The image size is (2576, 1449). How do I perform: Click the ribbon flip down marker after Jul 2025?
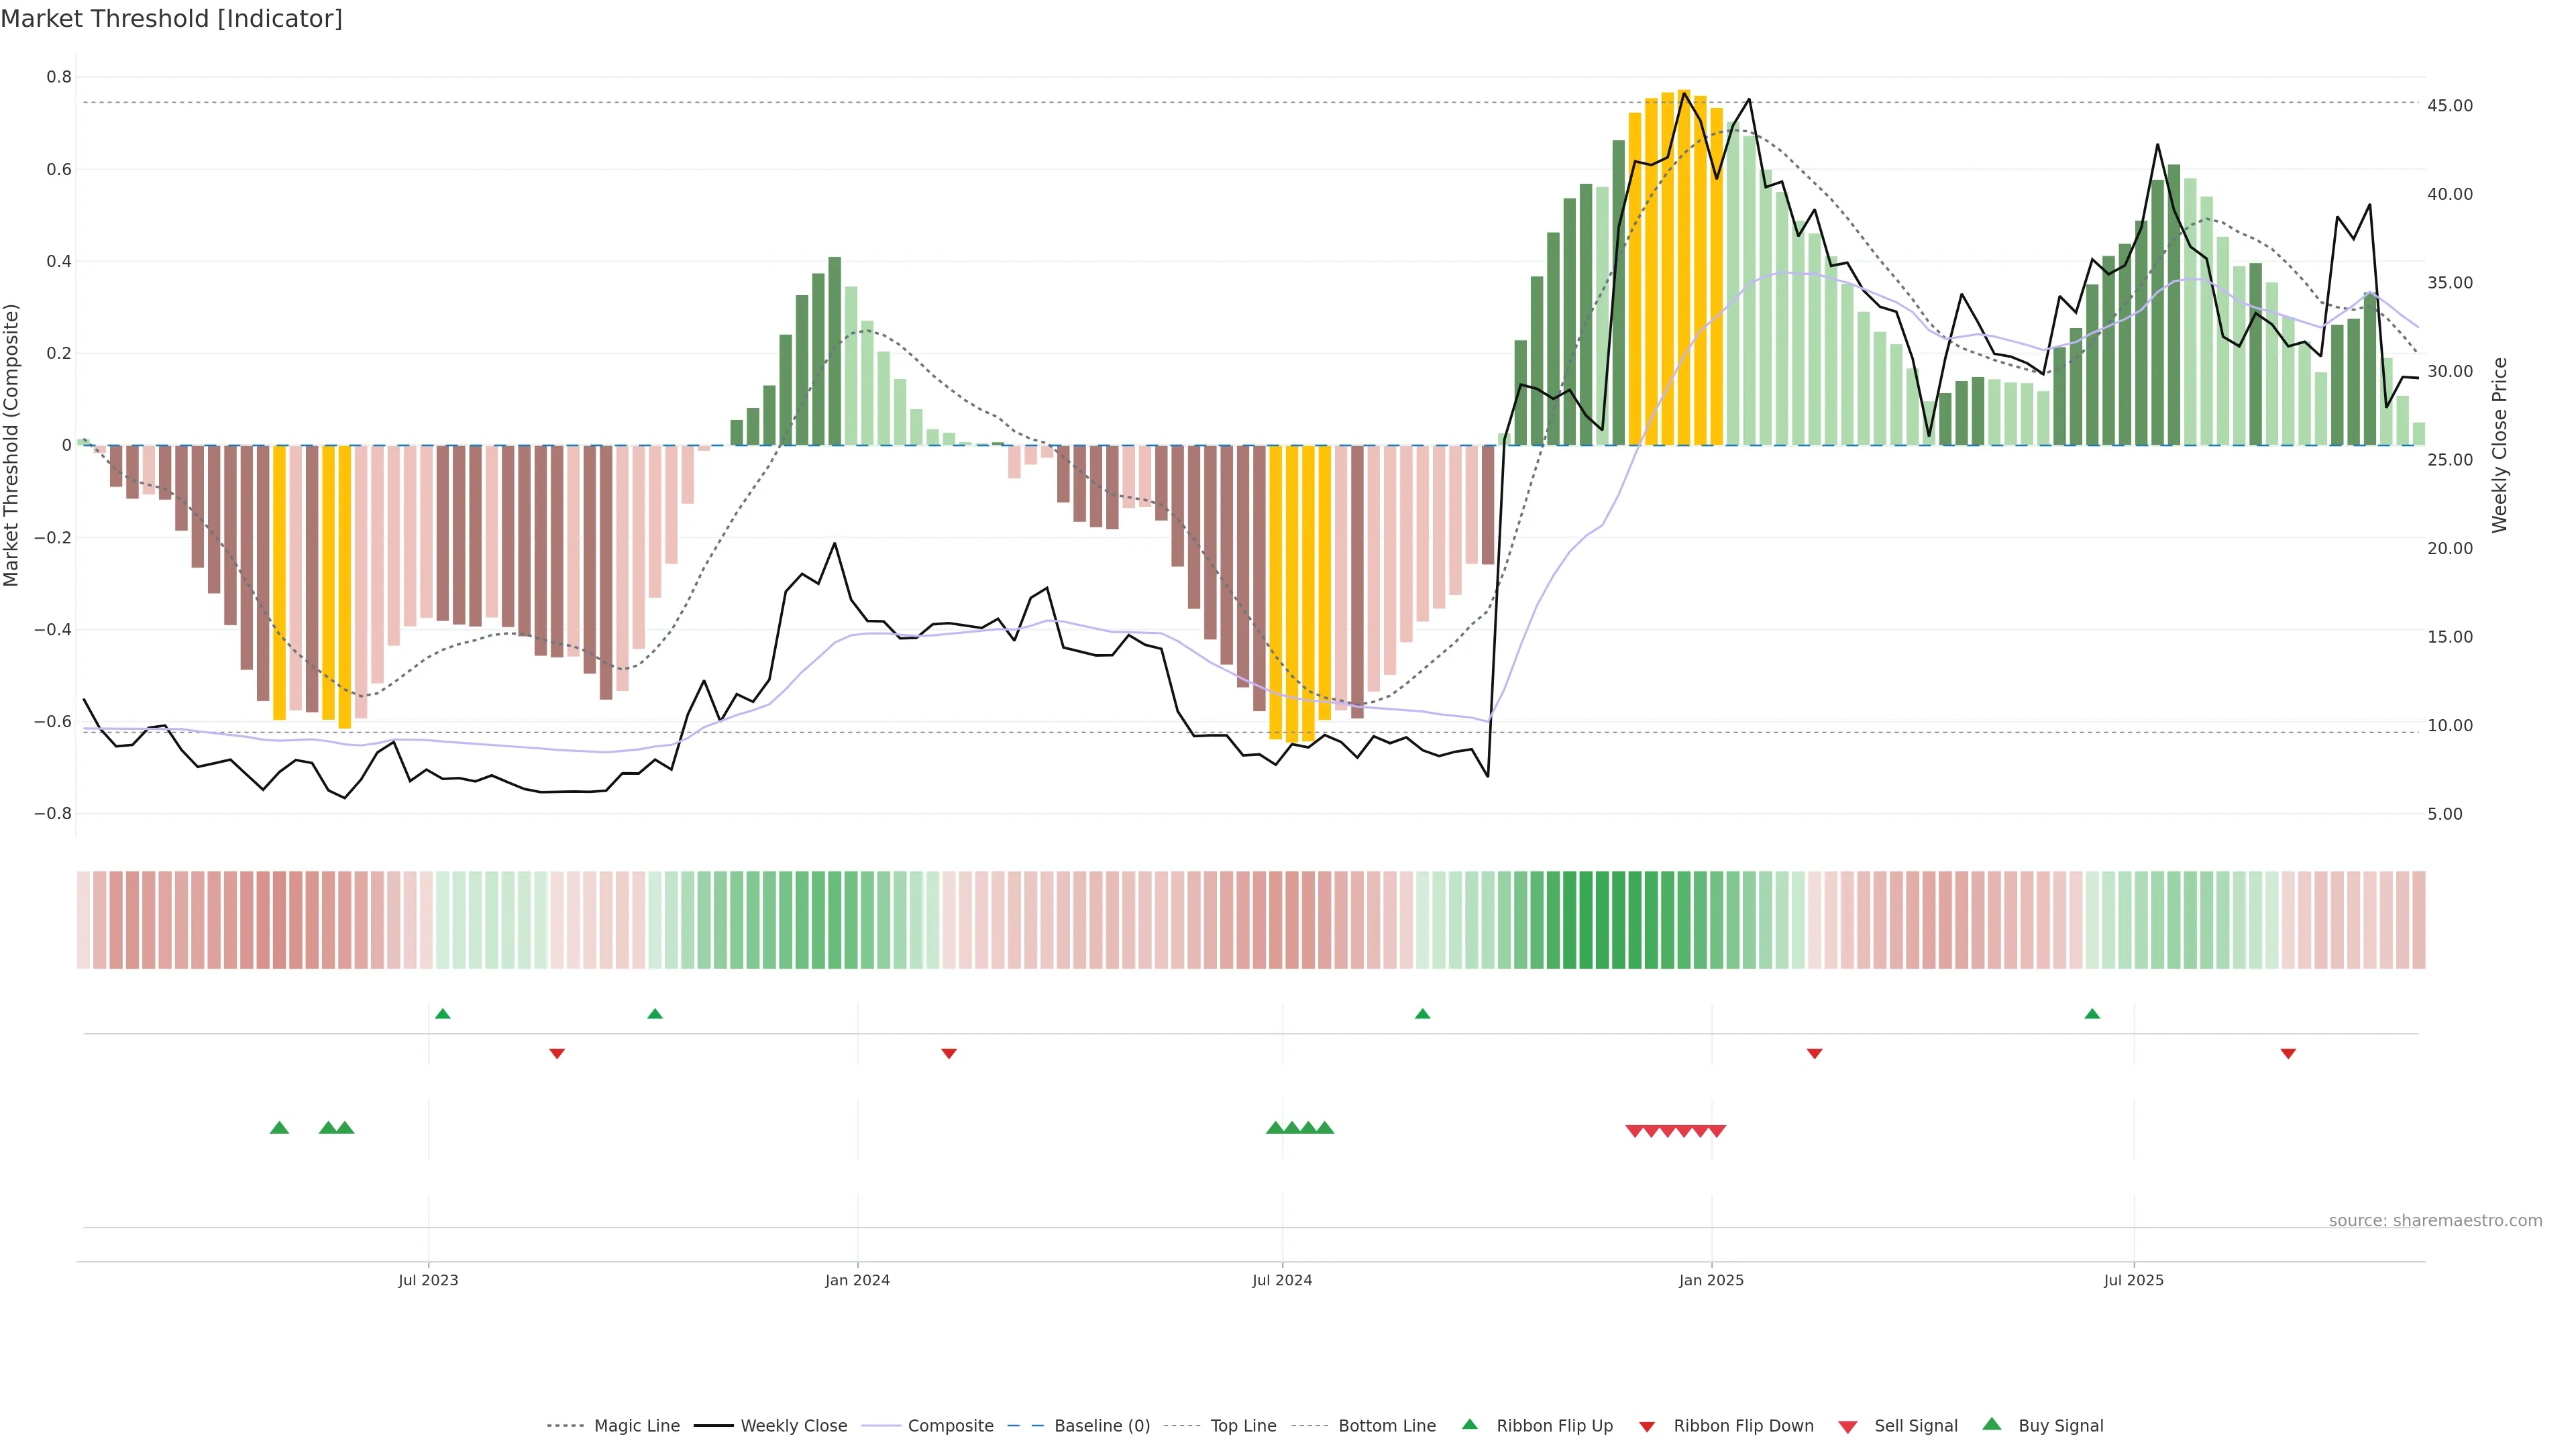pos(2288,1053)
